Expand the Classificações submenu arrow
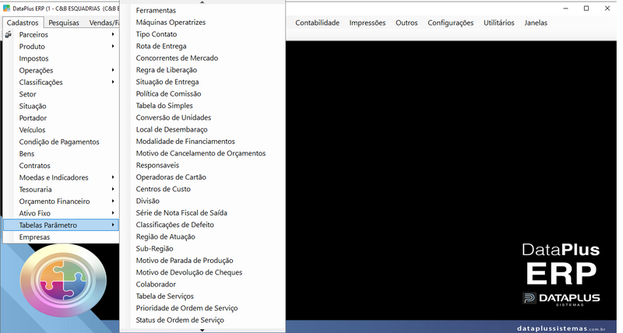This screenshot has height=333, width=623. (113, 82)
